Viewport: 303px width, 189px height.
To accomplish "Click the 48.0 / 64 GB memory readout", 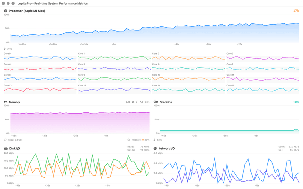I will (x=137, y=102).
